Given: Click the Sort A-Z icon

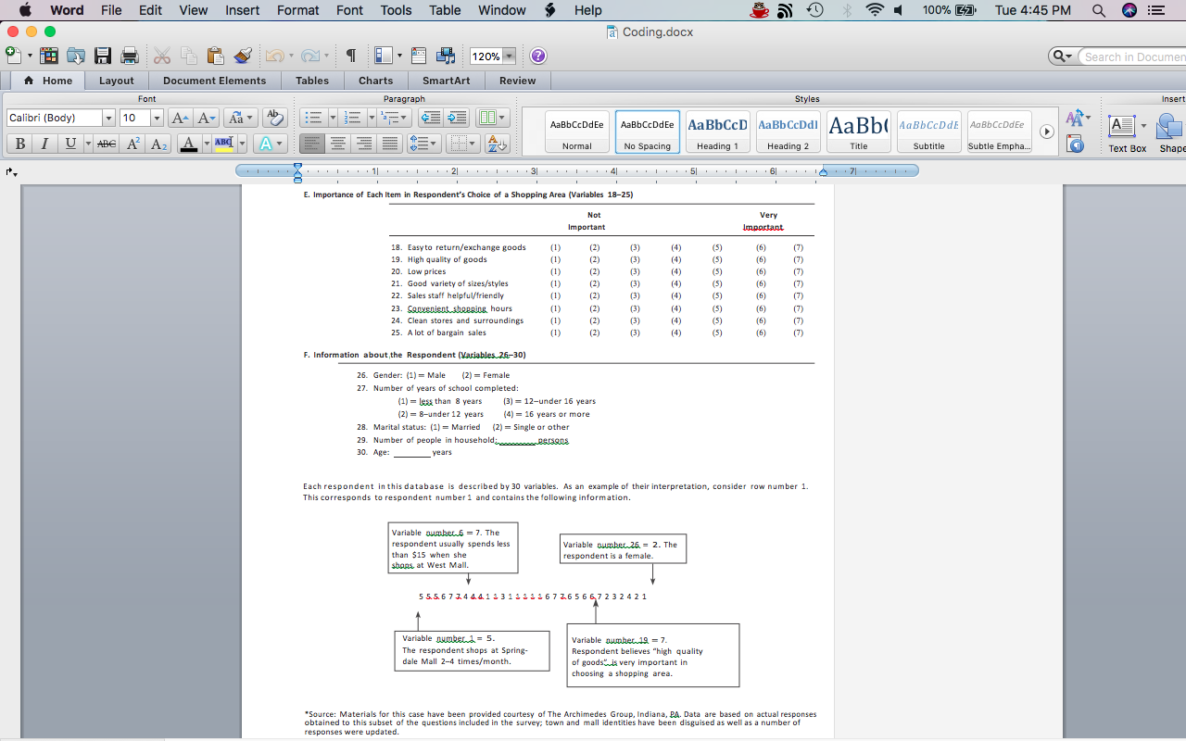Looking at the screenshot, I should coord(498,144).
